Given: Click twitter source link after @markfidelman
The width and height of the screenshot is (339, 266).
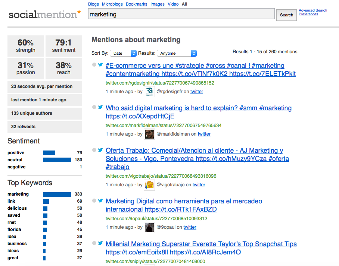Looking at the screenshot, I should pyautogui.click(x=204, y=134).
